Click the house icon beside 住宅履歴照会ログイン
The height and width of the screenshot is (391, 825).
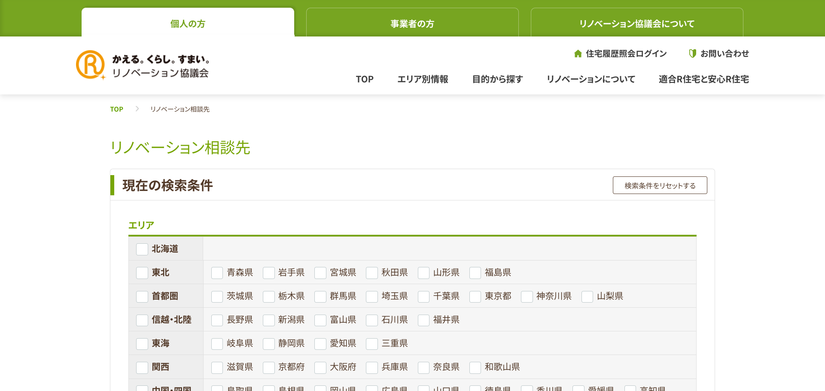coord(578,54)
